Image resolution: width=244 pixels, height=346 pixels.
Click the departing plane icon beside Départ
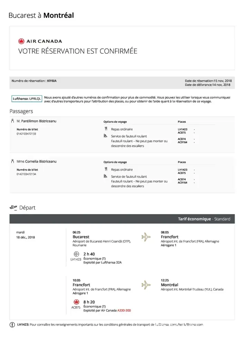pos(13,208)
